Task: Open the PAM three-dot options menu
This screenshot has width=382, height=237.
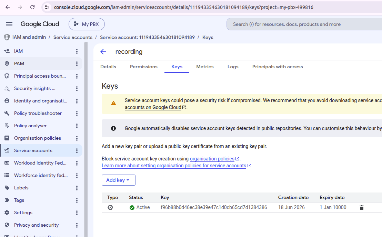Action: (x=77, y=63)
